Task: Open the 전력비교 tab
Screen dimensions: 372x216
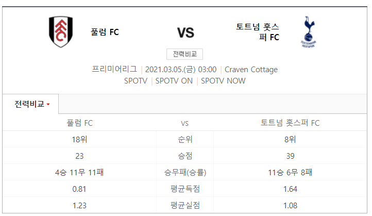Action: [30, 104]
